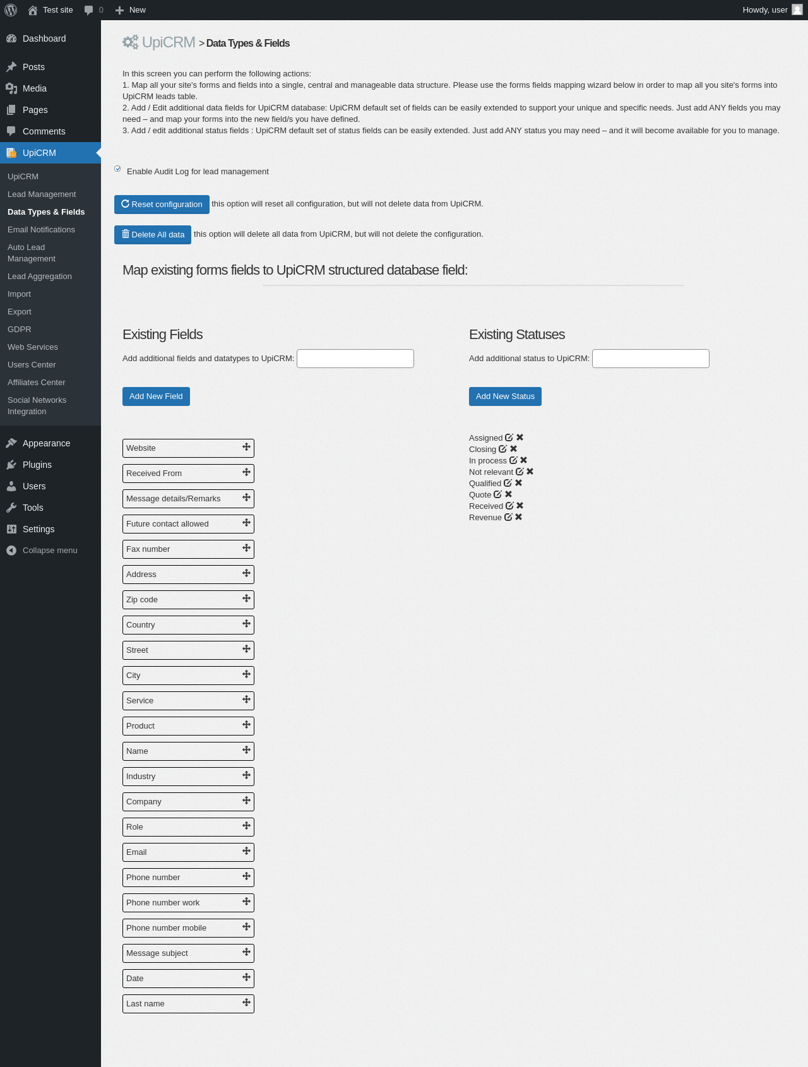
Task: Open Email Notifications submenu
Action: coord(50,230)
